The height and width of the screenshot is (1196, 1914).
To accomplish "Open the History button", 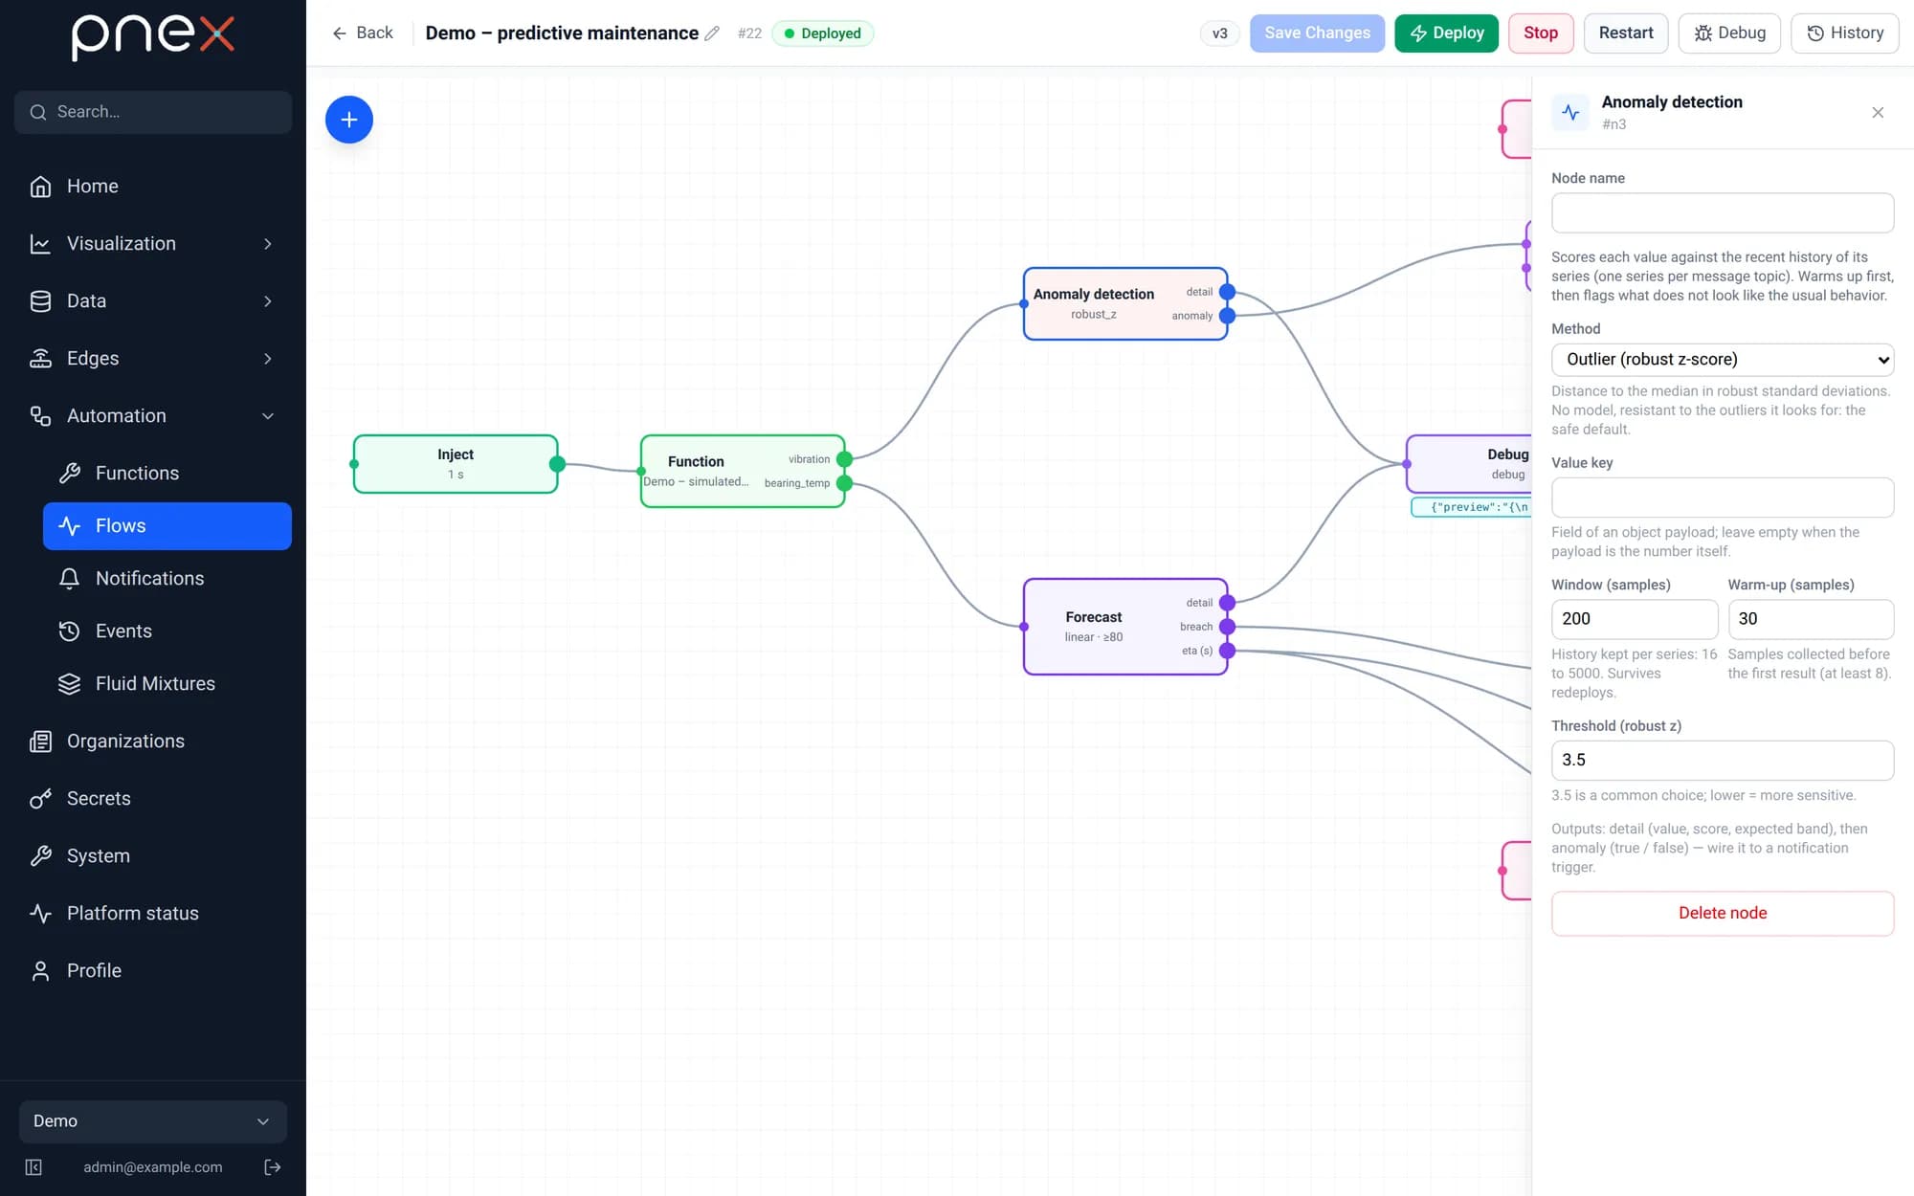I will pos(1845,33).
